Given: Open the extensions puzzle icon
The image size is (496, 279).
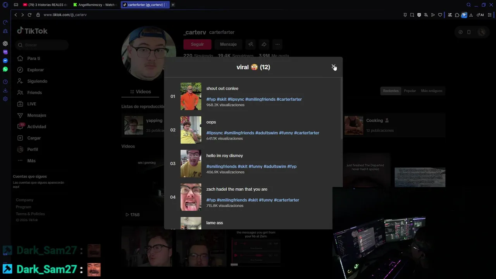Looking at the screenshot, I should (457, 15).
